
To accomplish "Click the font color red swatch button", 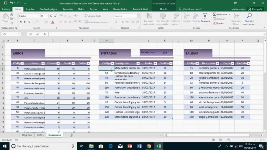I will [x=52, y=22].
